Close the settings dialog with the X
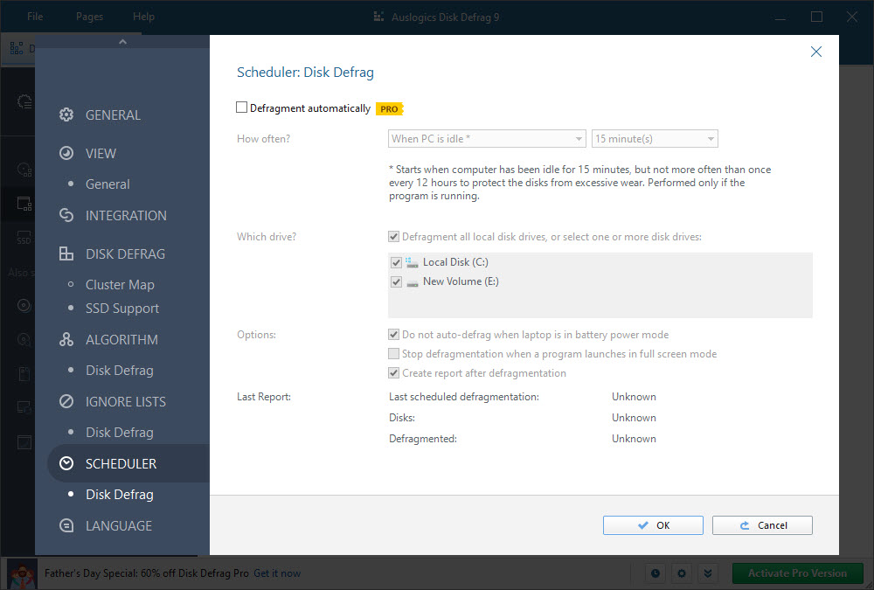 tap(816, 52)
